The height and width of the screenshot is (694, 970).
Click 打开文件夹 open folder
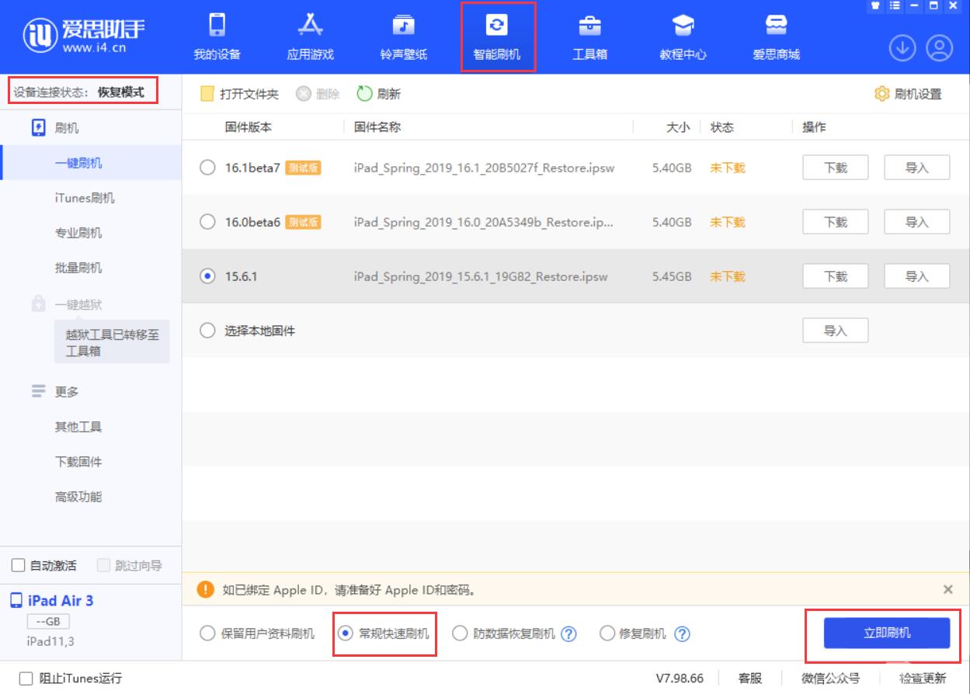pyautogui.click(x=240, y=94)
